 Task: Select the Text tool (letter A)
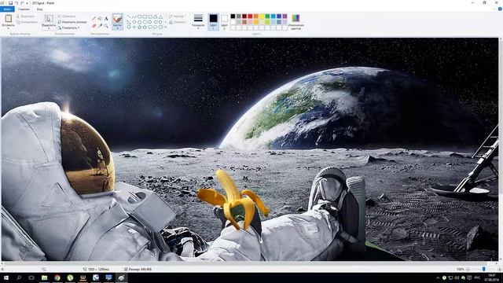[106, 19]
